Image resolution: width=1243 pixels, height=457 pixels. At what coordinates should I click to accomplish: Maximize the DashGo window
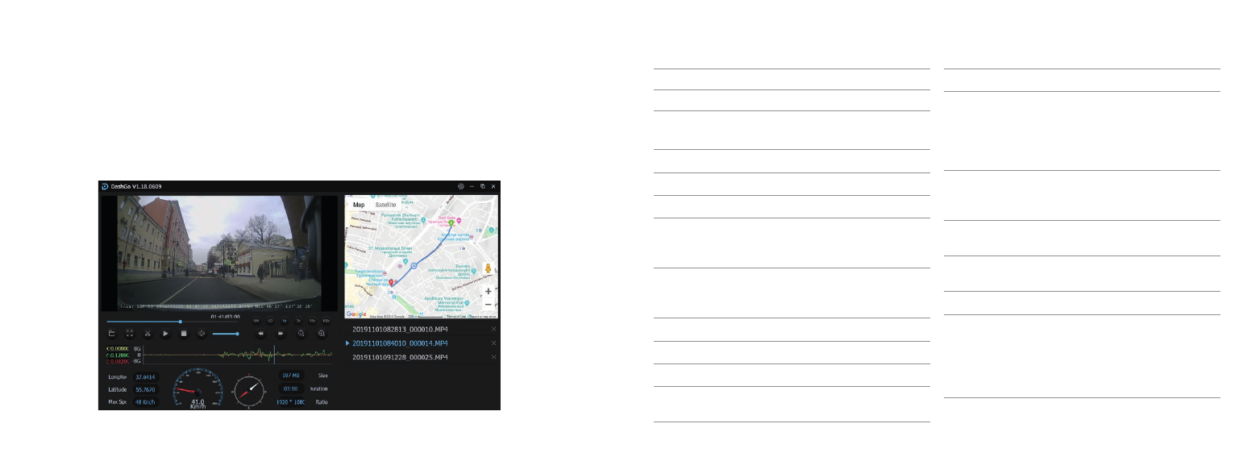[483, 186]
